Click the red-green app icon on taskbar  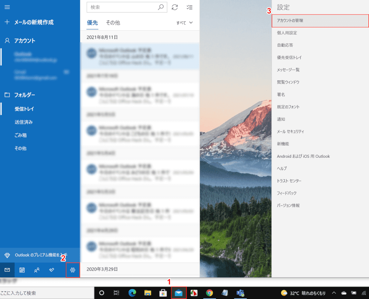tap(194, 293)
